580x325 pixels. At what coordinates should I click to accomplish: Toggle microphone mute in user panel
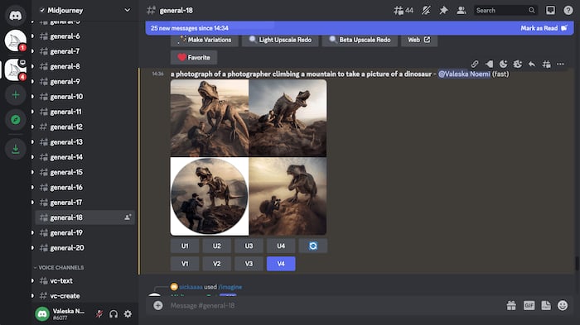point(99,314)
